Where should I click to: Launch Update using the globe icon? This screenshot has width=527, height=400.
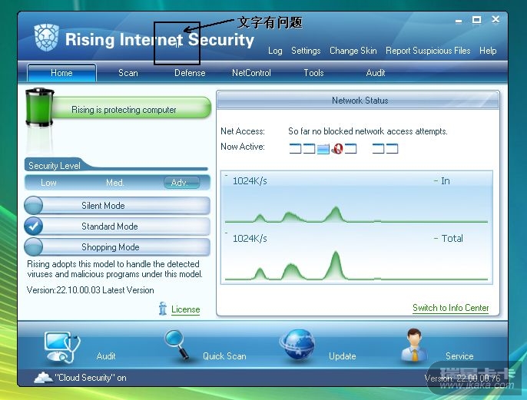[297, 345]
